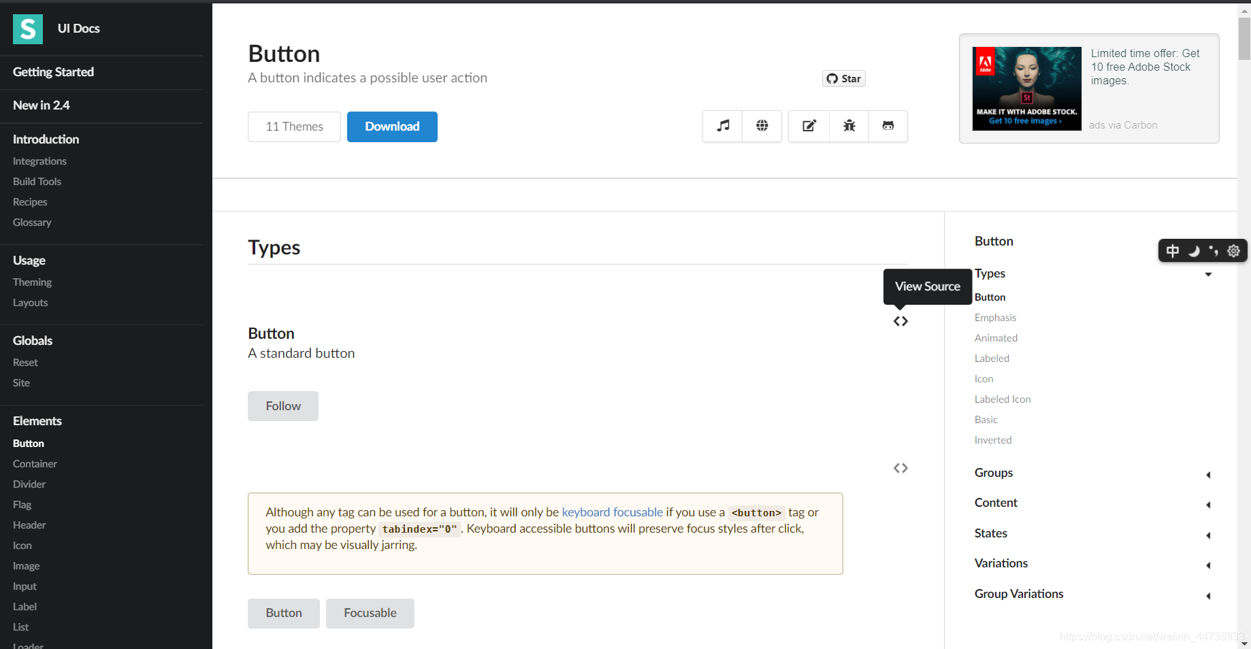Open the GitHub cat icon button
This screenshot has height=649, width=1251.
tap(888, 126)
